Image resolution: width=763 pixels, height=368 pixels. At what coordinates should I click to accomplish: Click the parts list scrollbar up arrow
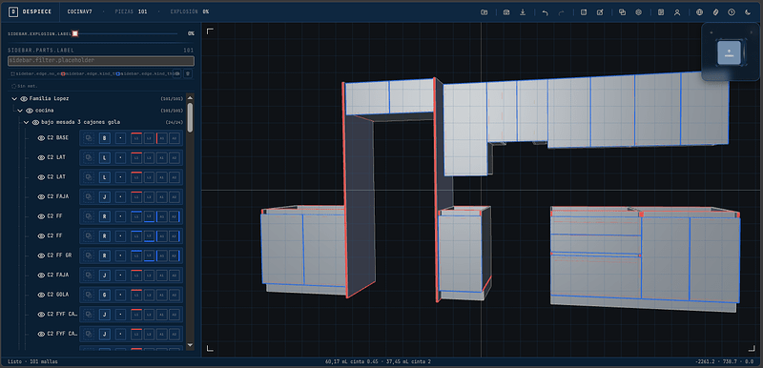(x=190, y=96)
